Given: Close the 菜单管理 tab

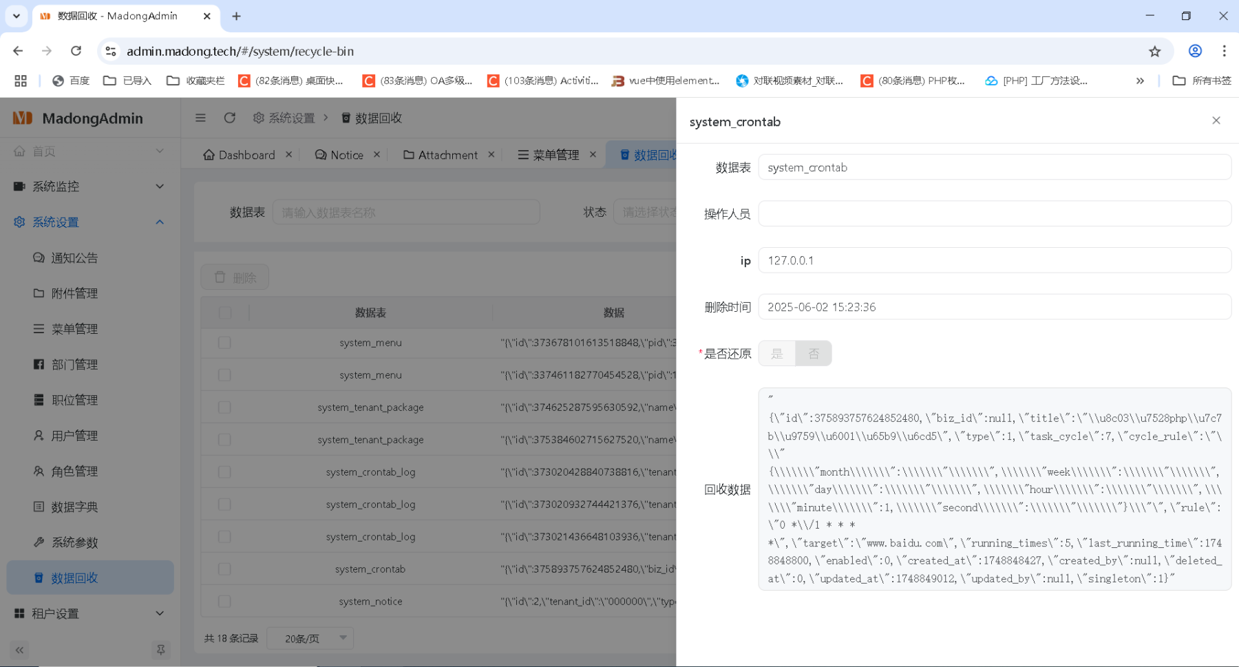Looking at the screenshot, I should tap(593, 154).
